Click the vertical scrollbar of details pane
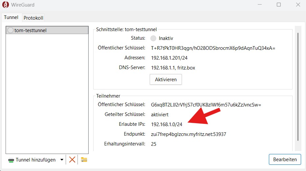Screen dimensions: 306x171 [x=298, y=87]
